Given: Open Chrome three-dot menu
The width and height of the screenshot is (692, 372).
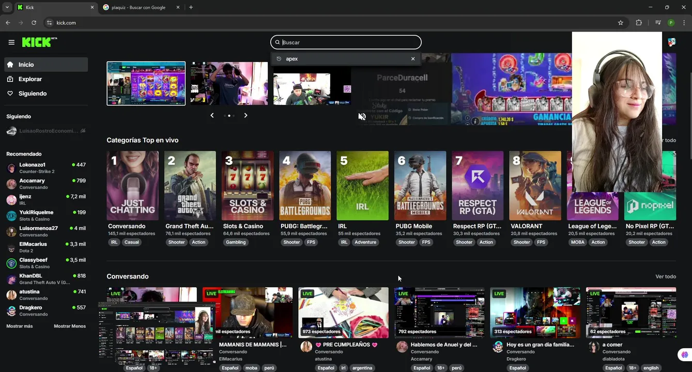Looking at the screenshot, I should click(684, 23).
